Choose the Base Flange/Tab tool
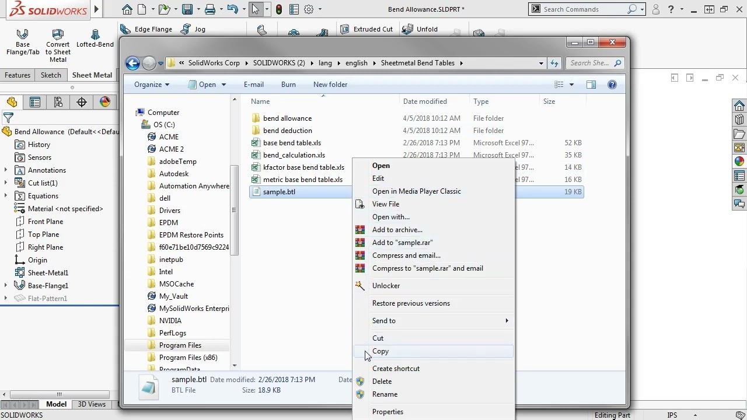747x420 pixels. tap(23, 43)
